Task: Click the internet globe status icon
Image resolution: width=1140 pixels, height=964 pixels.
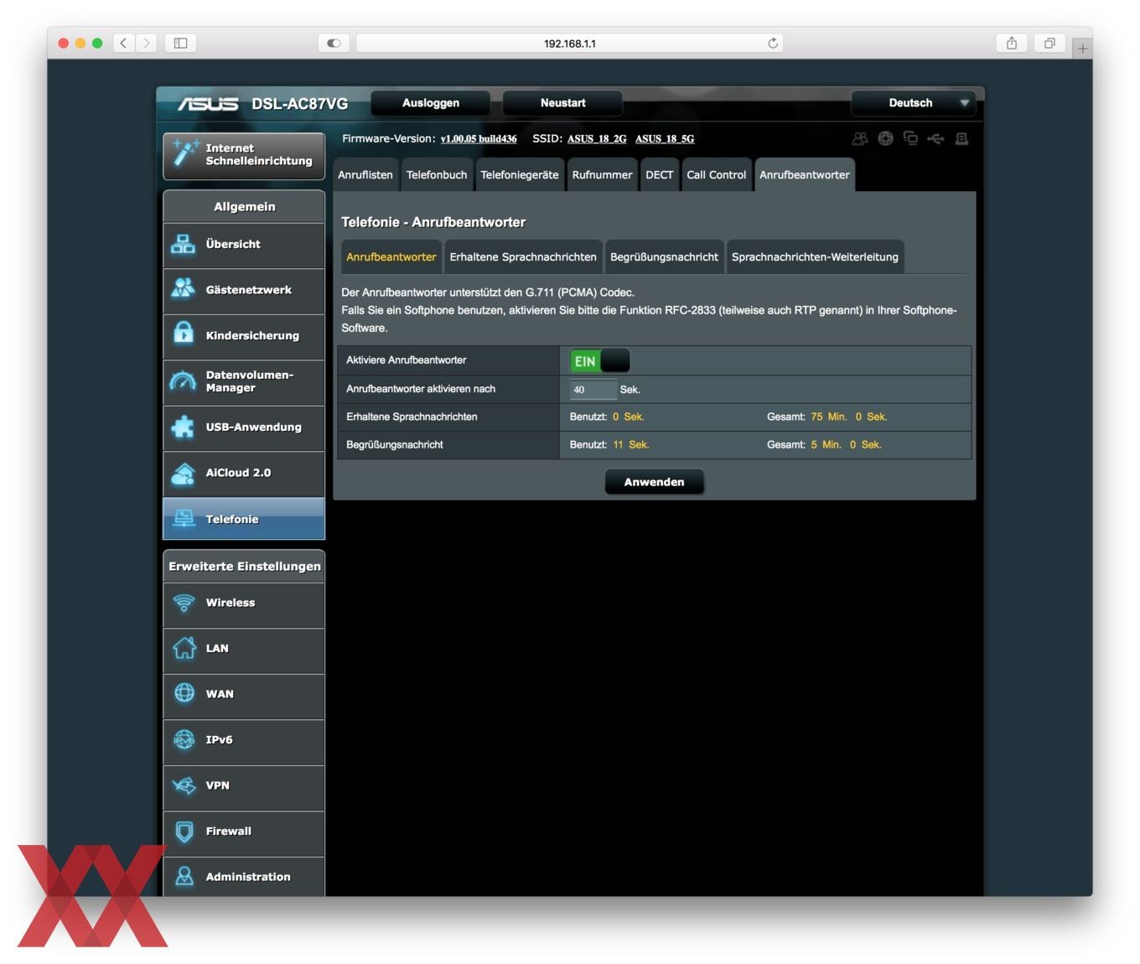Action: (x=885, y=138)
